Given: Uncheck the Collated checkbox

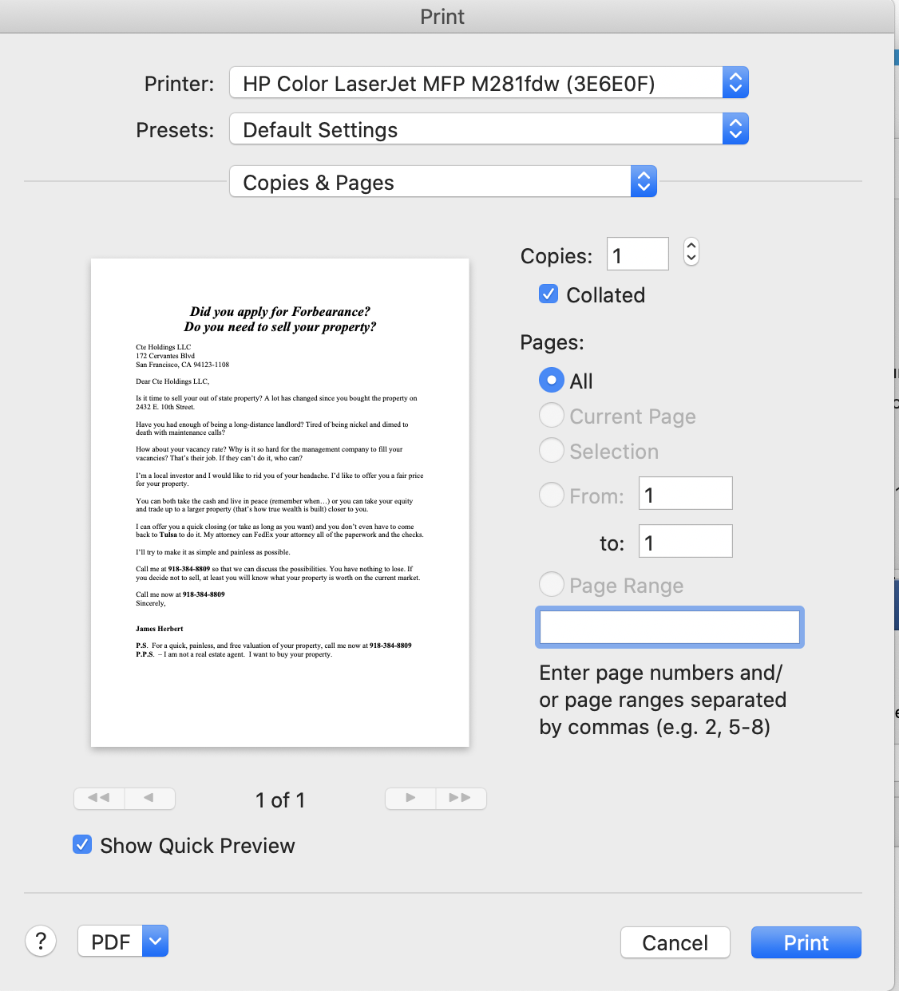Looking at the screenshot, I should click(x=549, y=294).
